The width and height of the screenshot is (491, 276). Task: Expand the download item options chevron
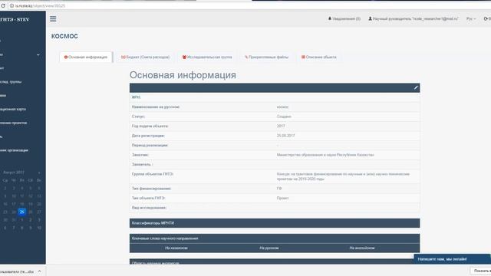click(39, 271)
